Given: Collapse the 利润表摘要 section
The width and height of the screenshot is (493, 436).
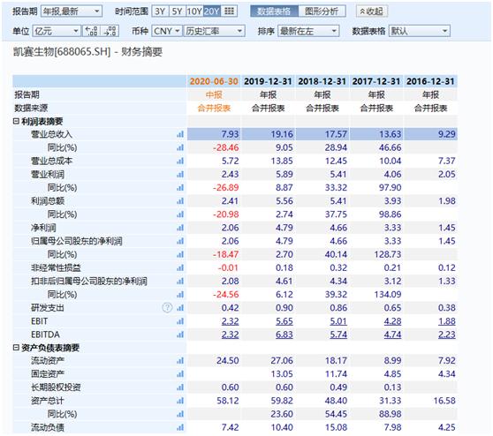Looking at the screenshot, I should click(16, 121).
